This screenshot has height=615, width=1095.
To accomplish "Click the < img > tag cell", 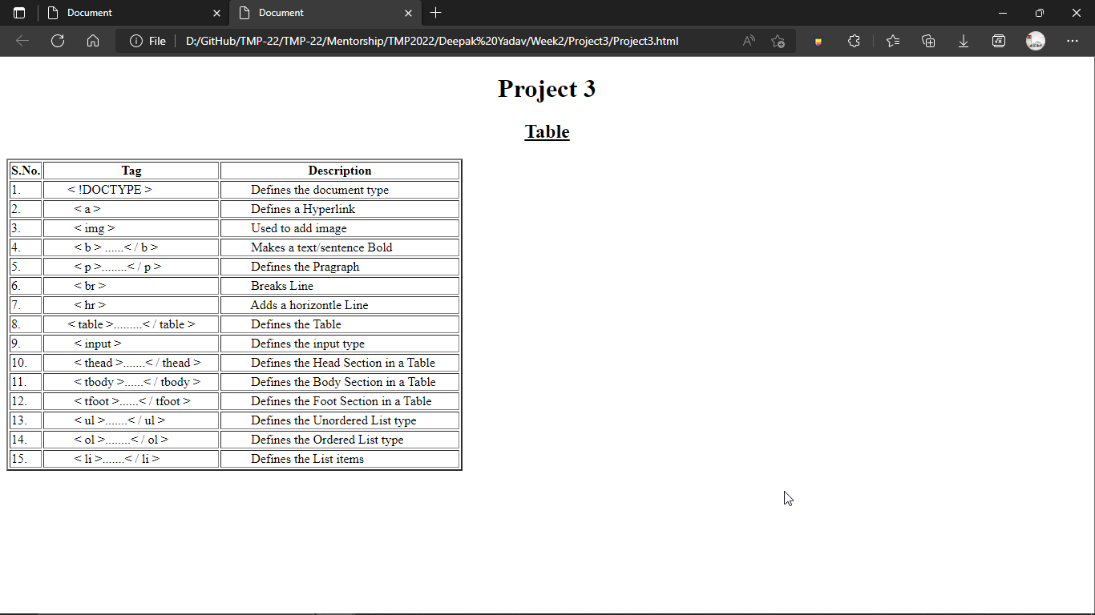I will [x=131, y=228].
